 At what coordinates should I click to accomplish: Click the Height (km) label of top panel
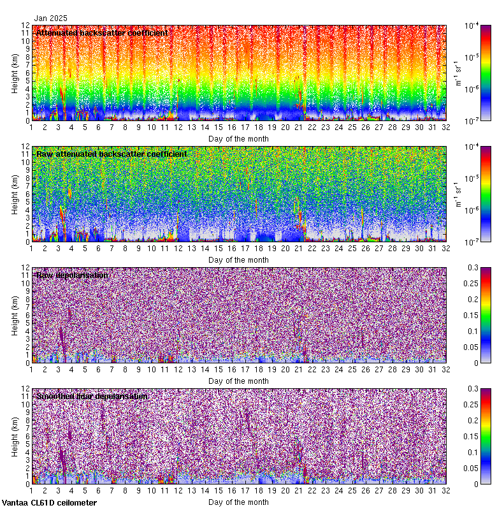coord(15,73)
